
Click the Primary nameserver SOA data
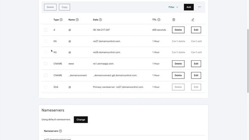[118, 87]
